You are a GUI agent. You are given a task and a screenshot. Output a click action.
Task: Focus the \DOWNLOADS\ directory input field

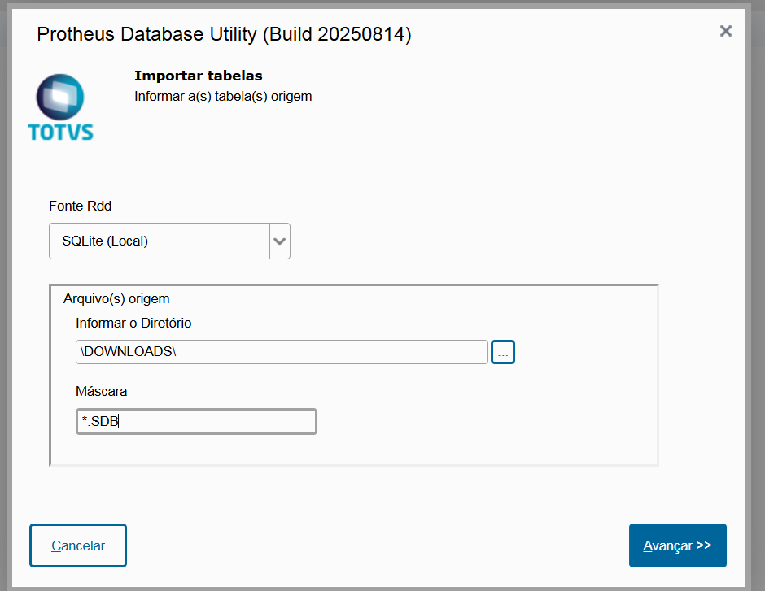pyautogui.click(x=281, y=352)
